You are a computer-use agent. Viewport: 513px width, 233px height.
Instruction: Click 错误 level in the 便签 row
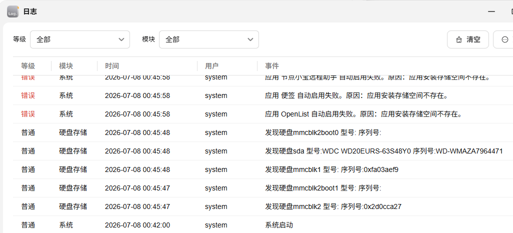(x=28, y=95)
